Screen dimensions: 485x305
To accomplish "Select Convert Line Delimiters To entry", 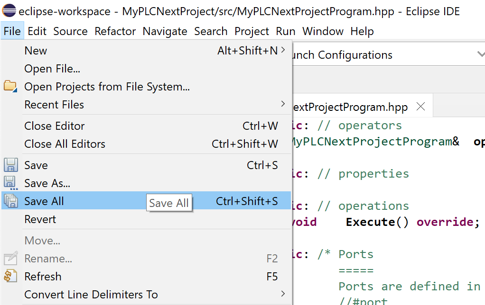I will click(x=146, y=294).
